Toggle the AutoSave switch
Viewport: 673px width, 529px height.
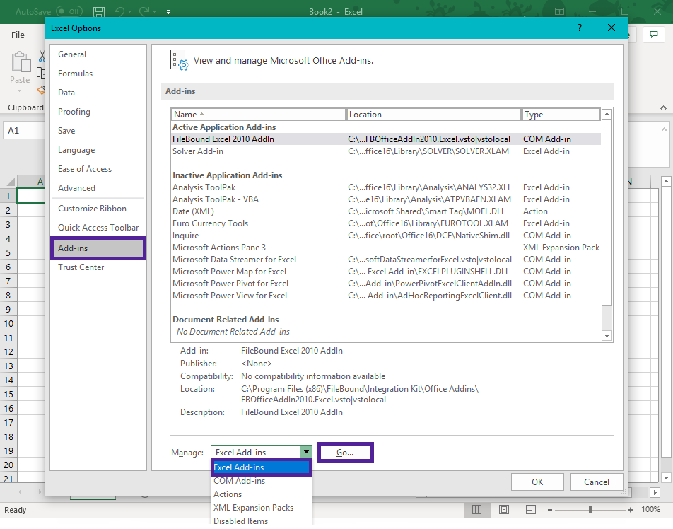(x=69, y=11)
